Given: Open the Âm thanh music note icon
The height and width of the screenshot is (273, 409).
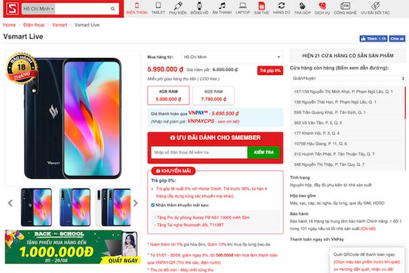Looking at the screenshot, I should tap(222, 5).
